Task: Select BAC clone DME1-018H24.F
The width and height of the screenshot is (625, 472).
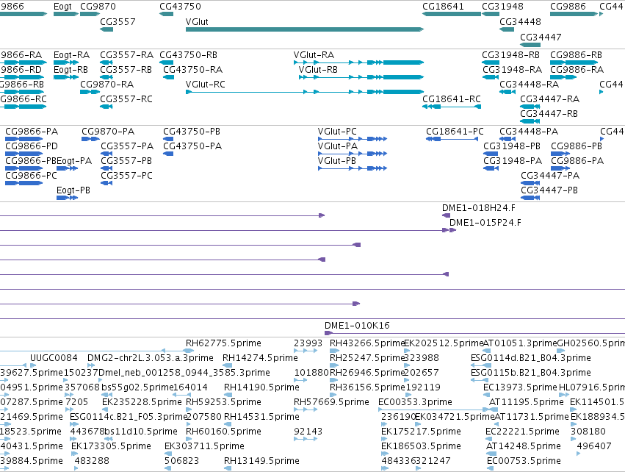Action: click(x=446, y=215)
